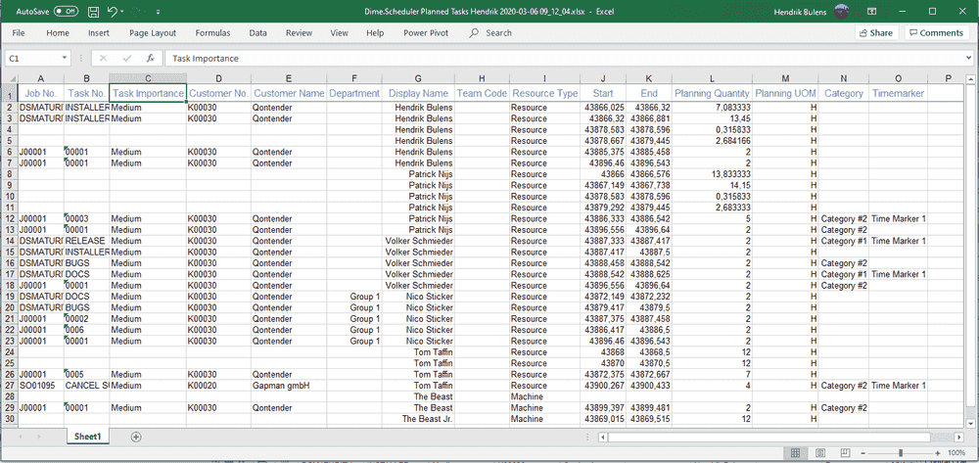979x463 pixels.
Task: Click the Cancel X formula icon
Action: [x=103, y=58]
